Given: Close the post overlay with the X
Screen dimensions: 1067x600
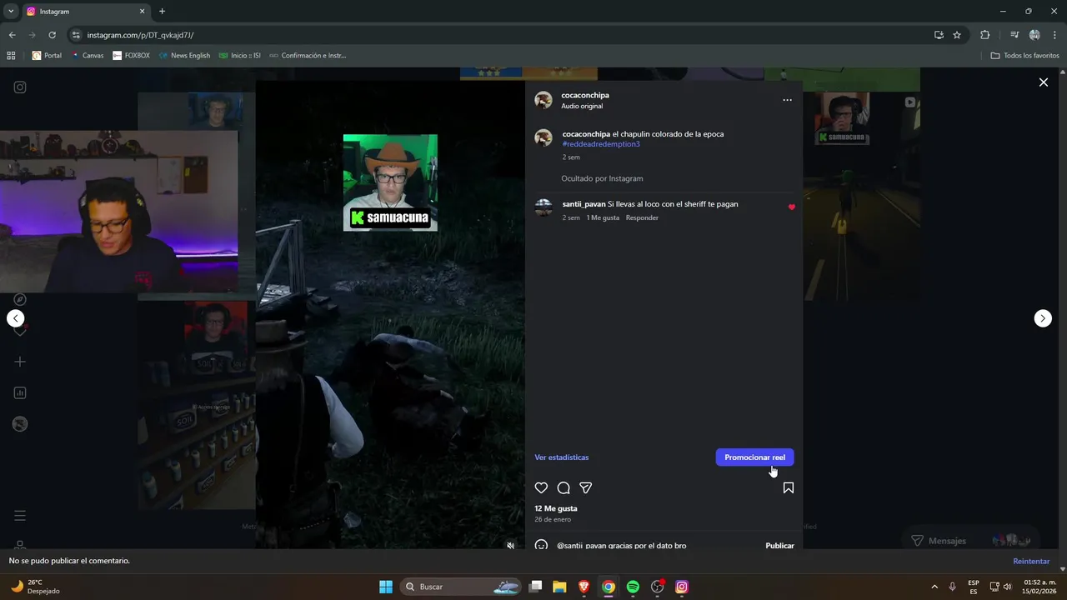Looking at the screenshot, I should pyautogui.click(x=1043, y=82).
